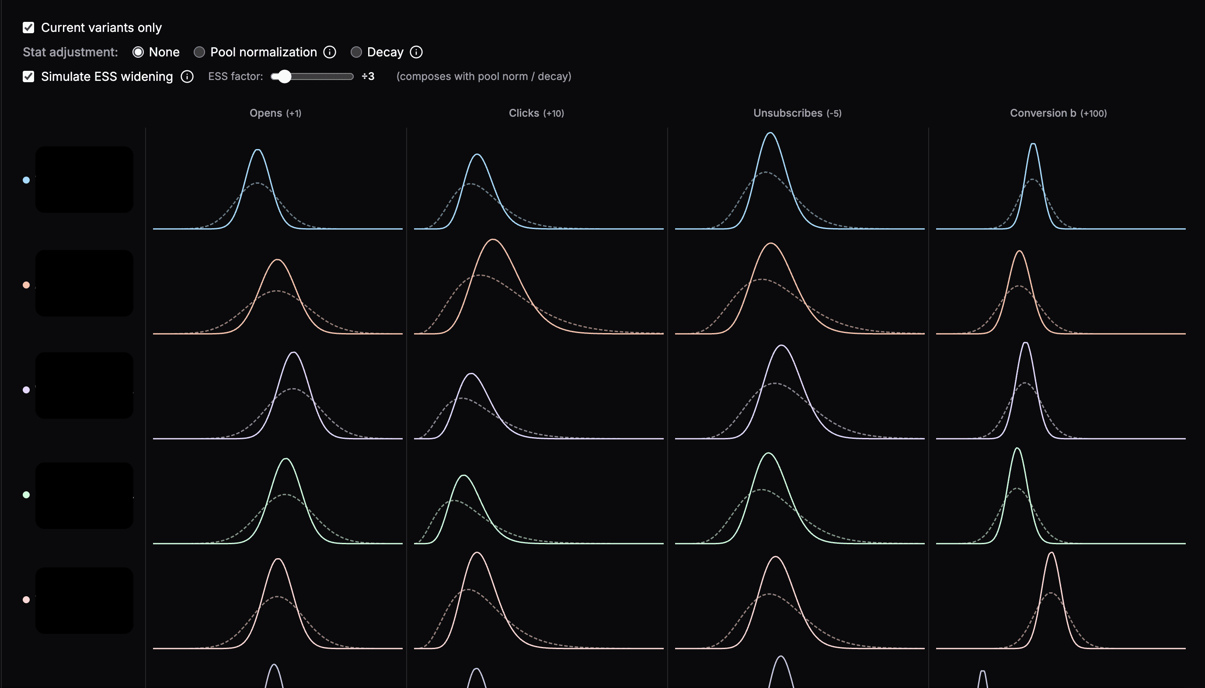Click the Simulate ESS widening info icon
Viewport: 1205px width, 688px height.
click(187, 76)
